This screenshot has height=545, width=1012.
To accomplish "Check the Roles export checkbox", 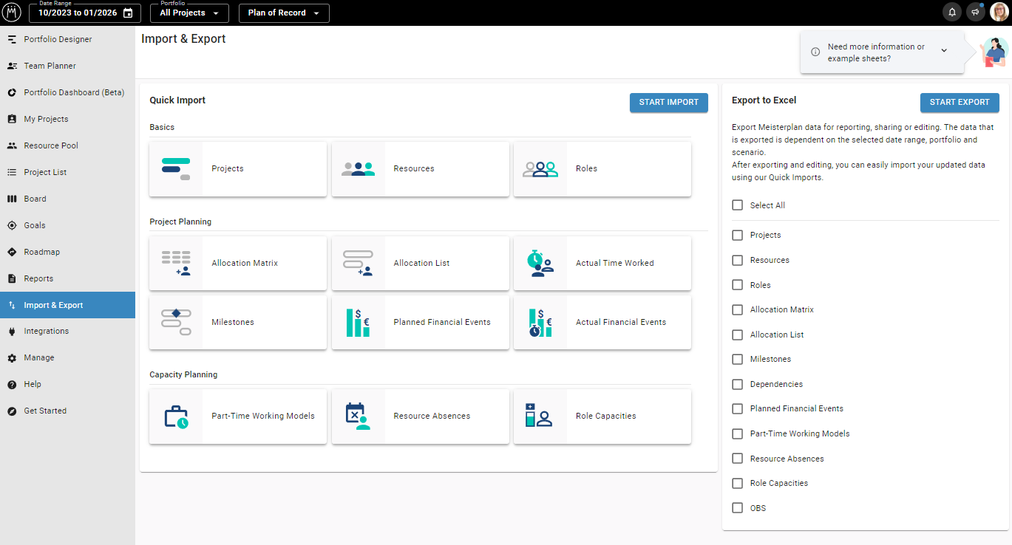I will click(x=737, y=285).
